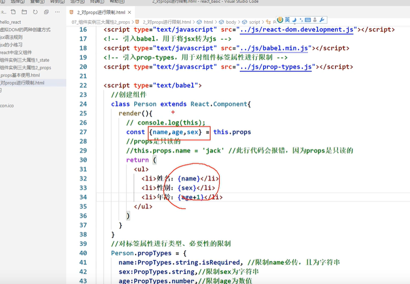410x284 pixels.
Task: Open the 终端(T) menu
Action: (x=97, y=1)
